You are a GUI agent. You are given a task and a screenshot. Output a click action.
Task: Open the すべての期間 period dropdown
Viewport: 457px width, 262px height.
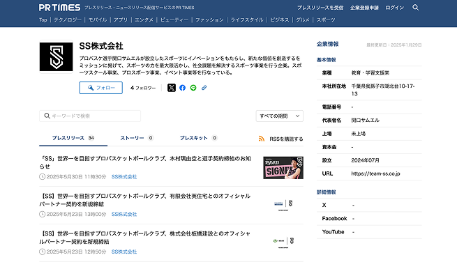(x=280, y=116)
